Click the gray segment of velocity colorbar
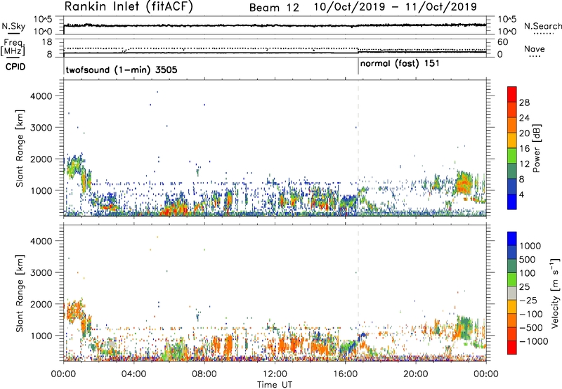Viewport: 562px width, 389px height. (x=512, y=294)
